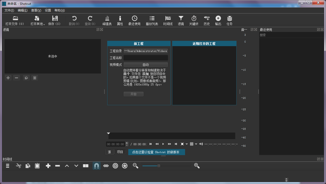Toggle ripple edits across all tracks

click(x=124, y=166)
